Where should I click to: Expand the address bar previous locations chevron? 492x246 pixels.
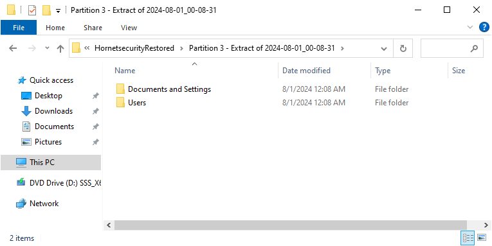[x=383, y=49]
